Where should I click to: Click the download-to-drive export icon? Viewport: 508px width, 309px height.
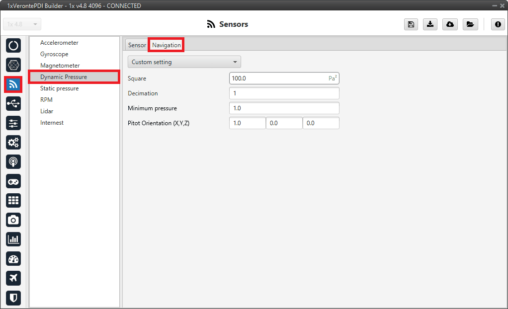tap(430, 24)
